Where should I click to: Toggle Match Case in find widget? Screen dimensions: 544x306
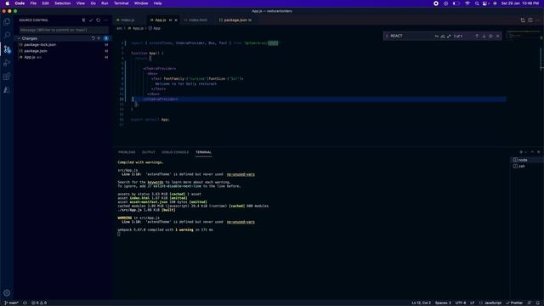[x=436, y=36]
